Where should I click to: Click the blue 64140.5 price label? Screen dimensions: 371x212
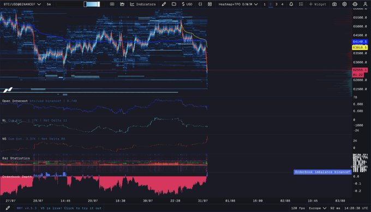point(360,42)
